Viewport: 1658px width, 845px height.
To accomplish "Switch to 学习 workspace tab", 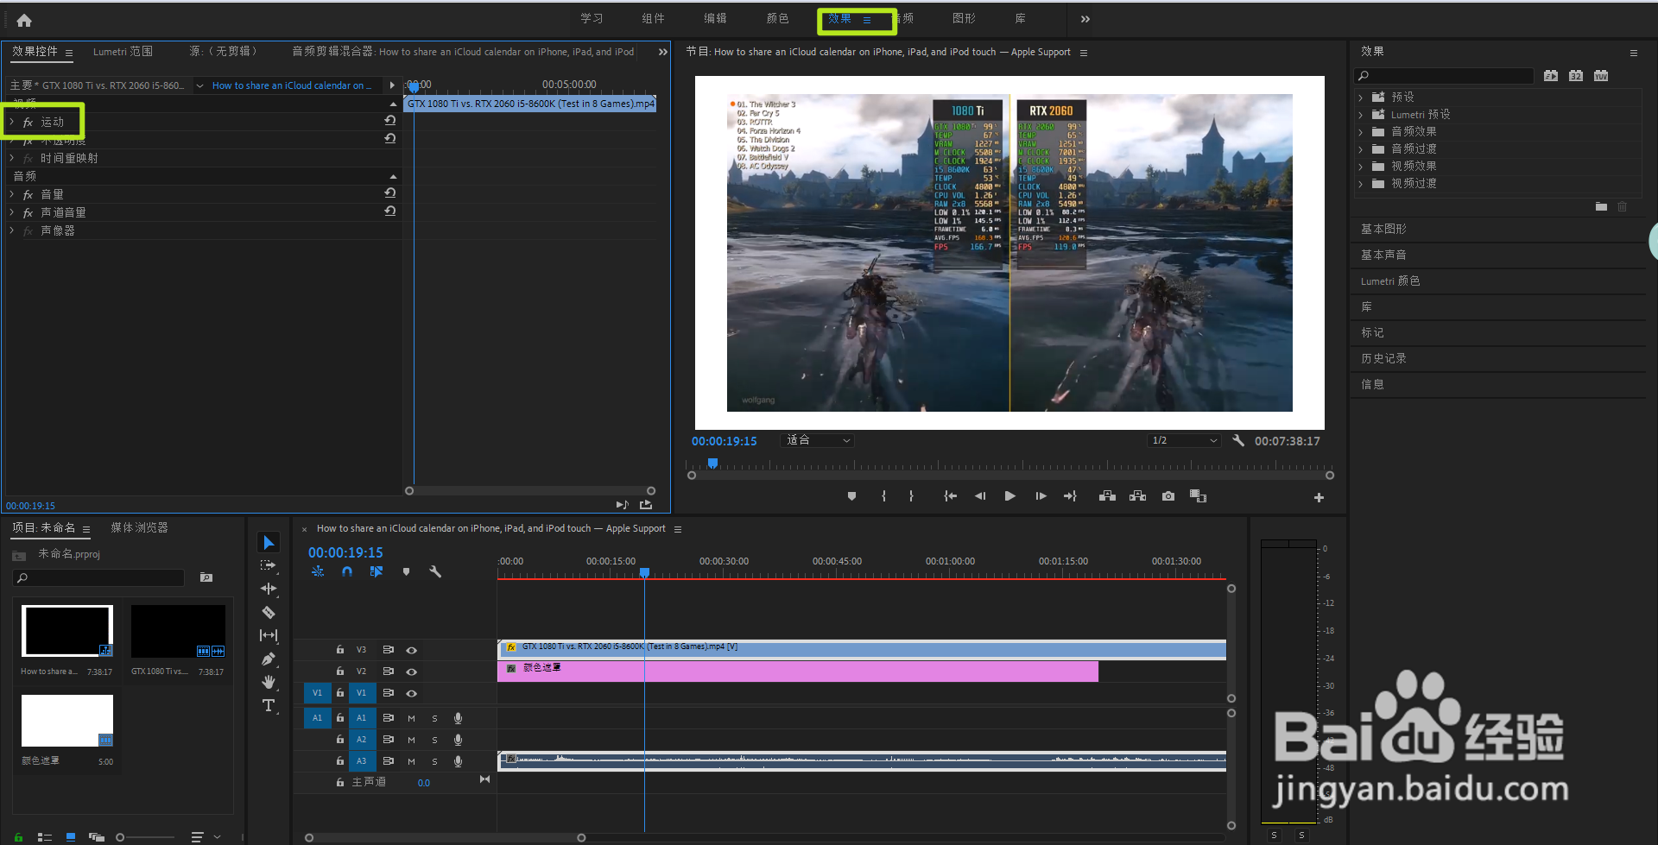I will tap(592, 18).
